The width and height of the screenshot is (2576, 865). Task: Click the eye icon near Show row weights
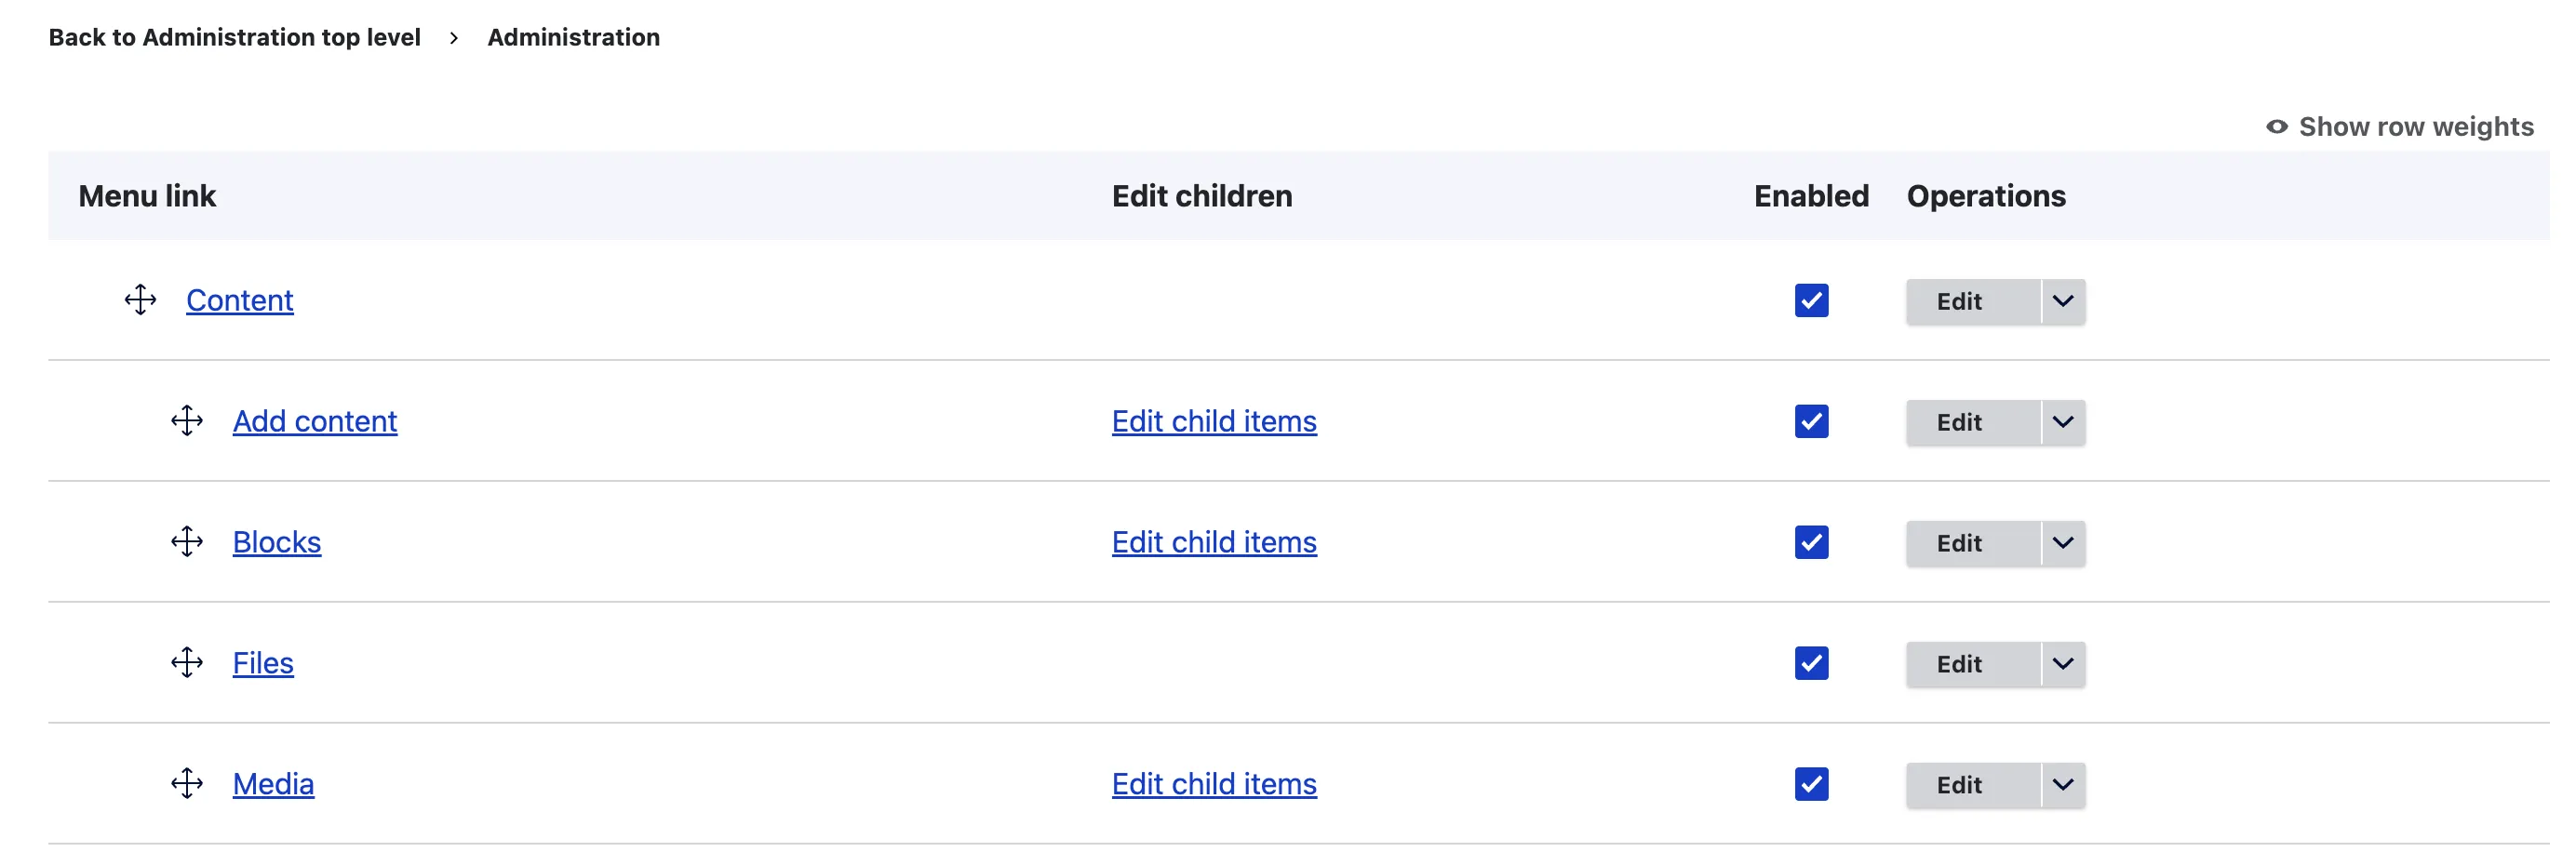(x=2276, y=126)
